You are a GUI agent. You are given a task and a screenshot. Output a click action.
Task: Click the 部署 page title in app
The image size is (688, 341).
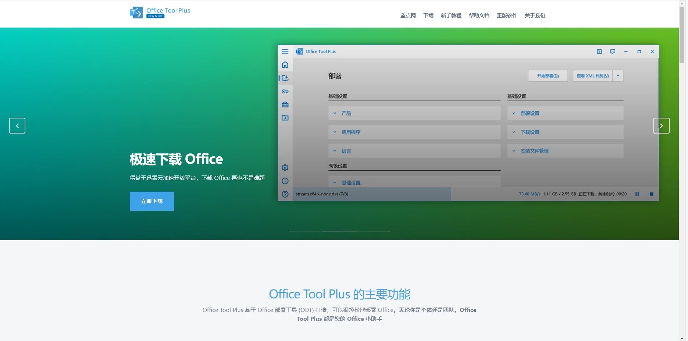click(335, 76)
